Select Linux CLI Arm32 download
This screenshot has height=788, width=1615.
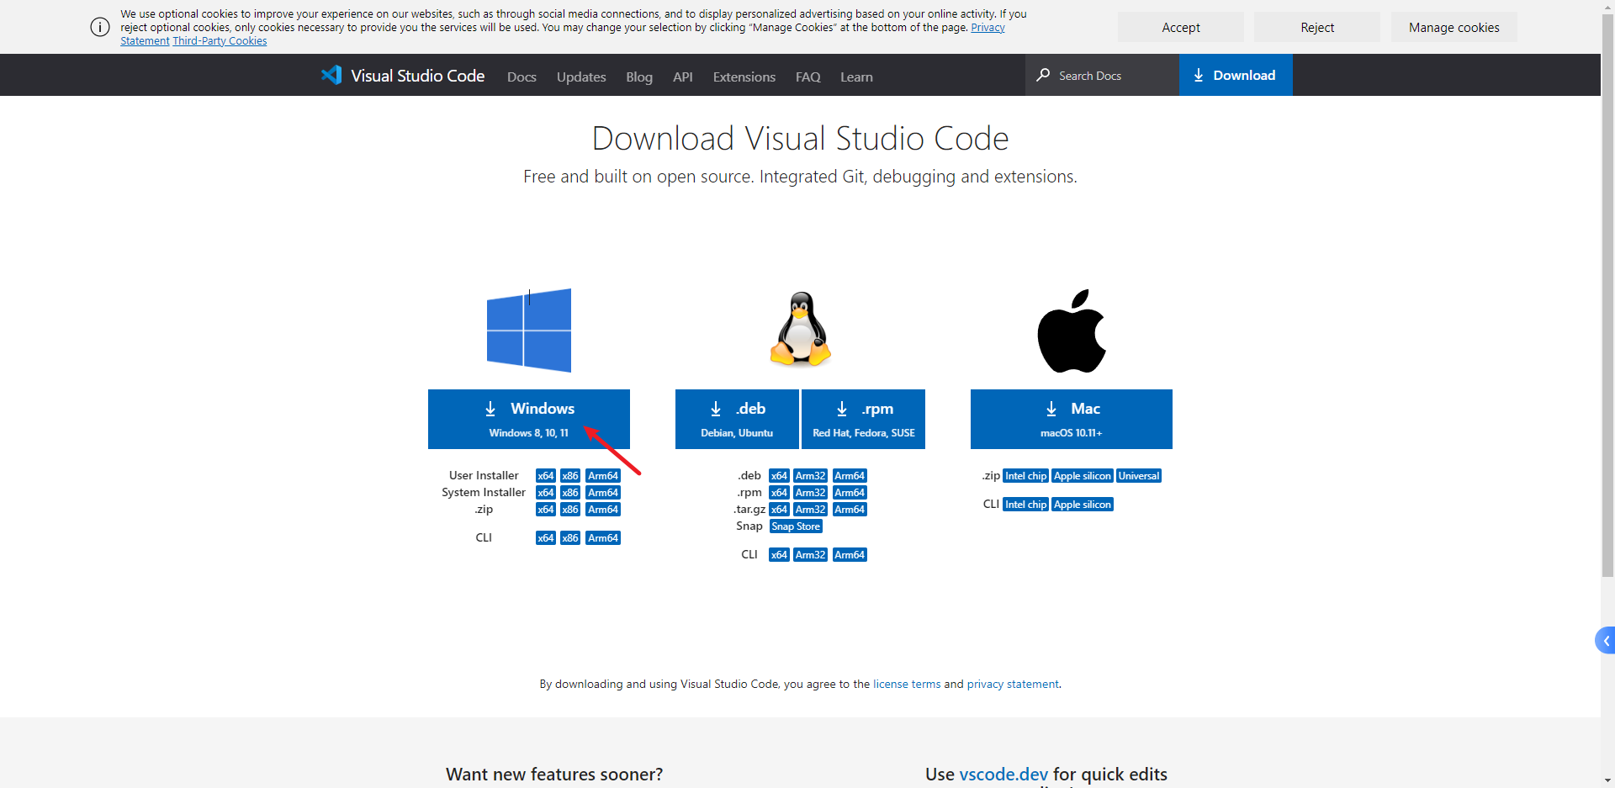[811, 555]
